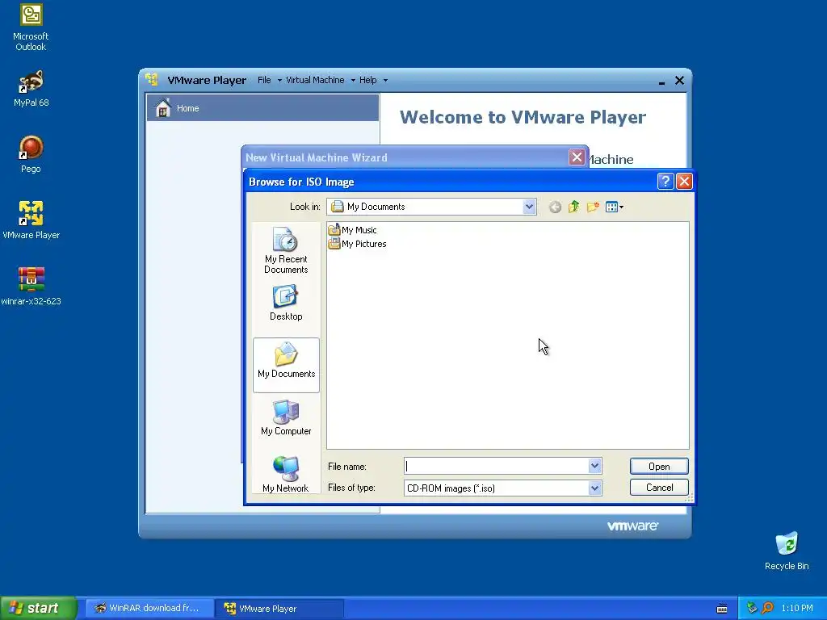The height and width of the screenshot is (620, 827).
Task: Select the My Music folder
Action: [x=352, y=230]
